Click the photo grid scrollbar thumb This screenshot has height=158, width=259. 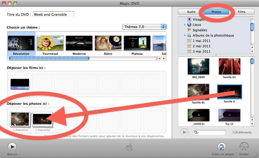(252, 61)
